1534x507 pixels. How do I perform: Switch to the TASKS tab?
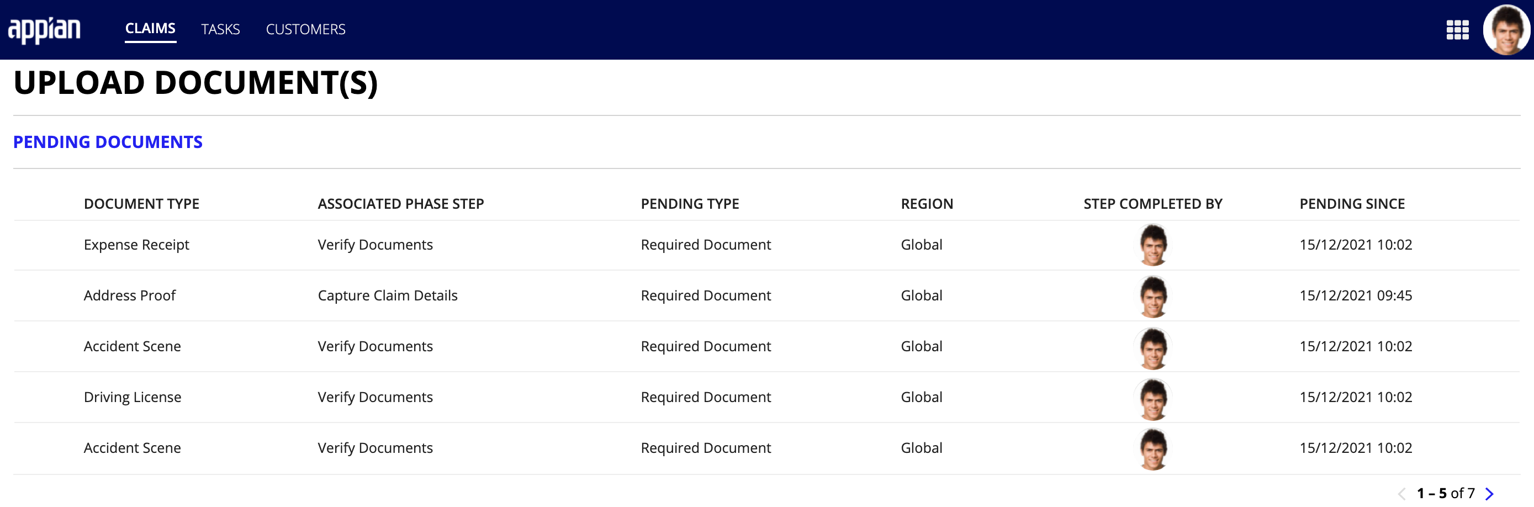[x=220, y=29]
